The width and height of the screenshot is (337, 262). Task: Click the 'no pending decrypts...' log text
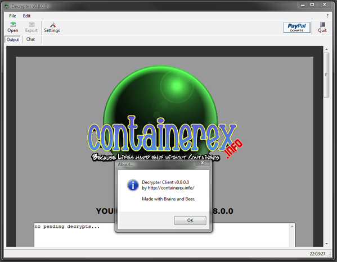tap(67, 227)
